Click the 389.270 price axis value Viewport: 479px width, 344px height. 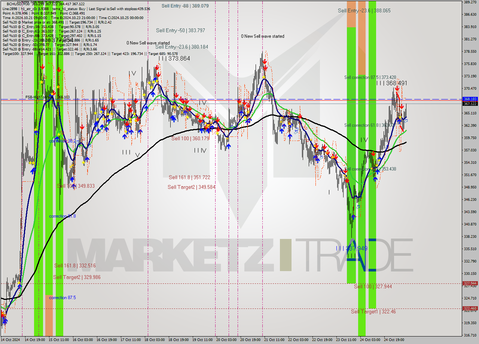(470, 2)
